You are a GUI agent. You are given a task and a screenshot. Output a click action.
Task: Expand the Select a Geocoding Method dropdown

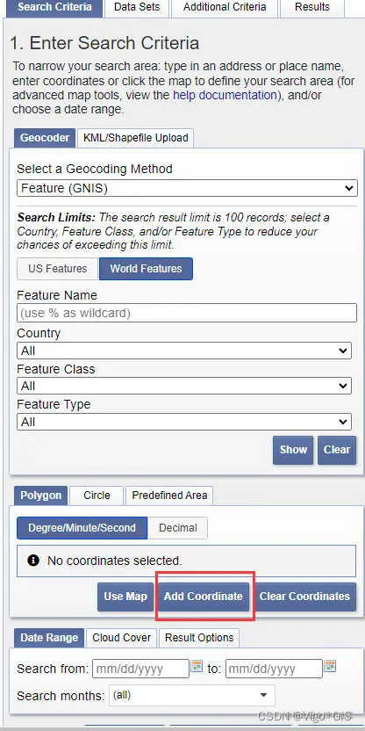tap(187, 188)
